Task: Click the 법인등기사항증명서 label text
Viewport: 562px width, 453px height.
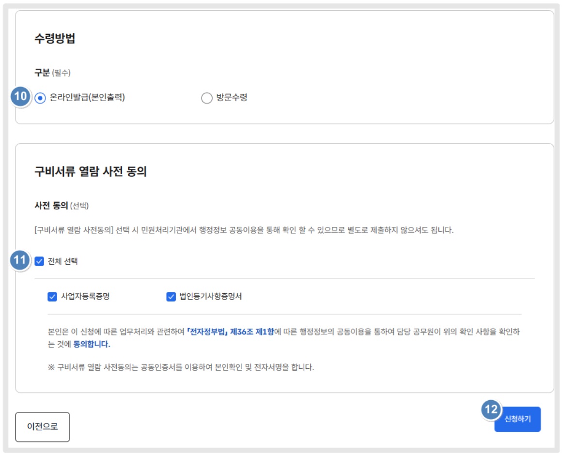Action: point(210,297)
